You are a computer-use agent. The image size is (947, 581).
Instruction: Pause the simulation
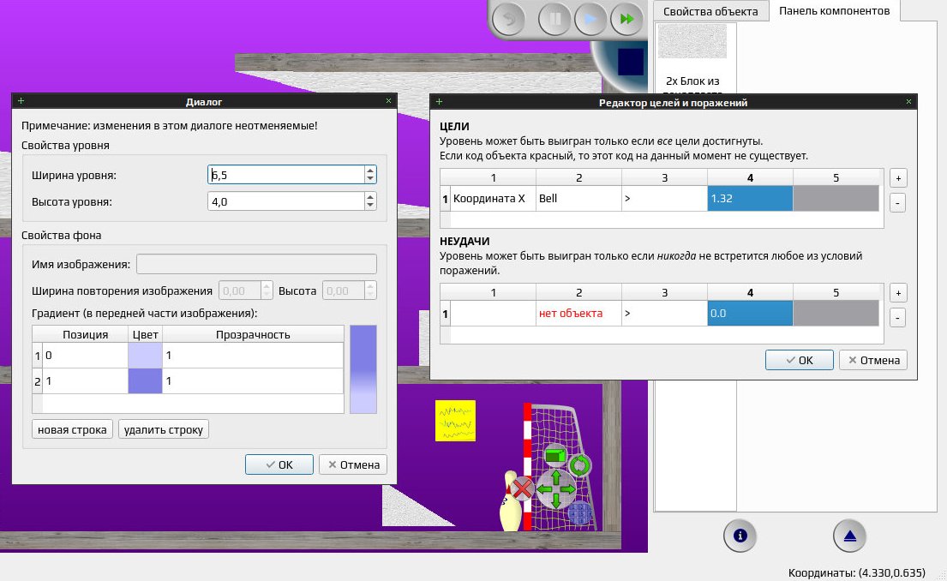[554, 20]
